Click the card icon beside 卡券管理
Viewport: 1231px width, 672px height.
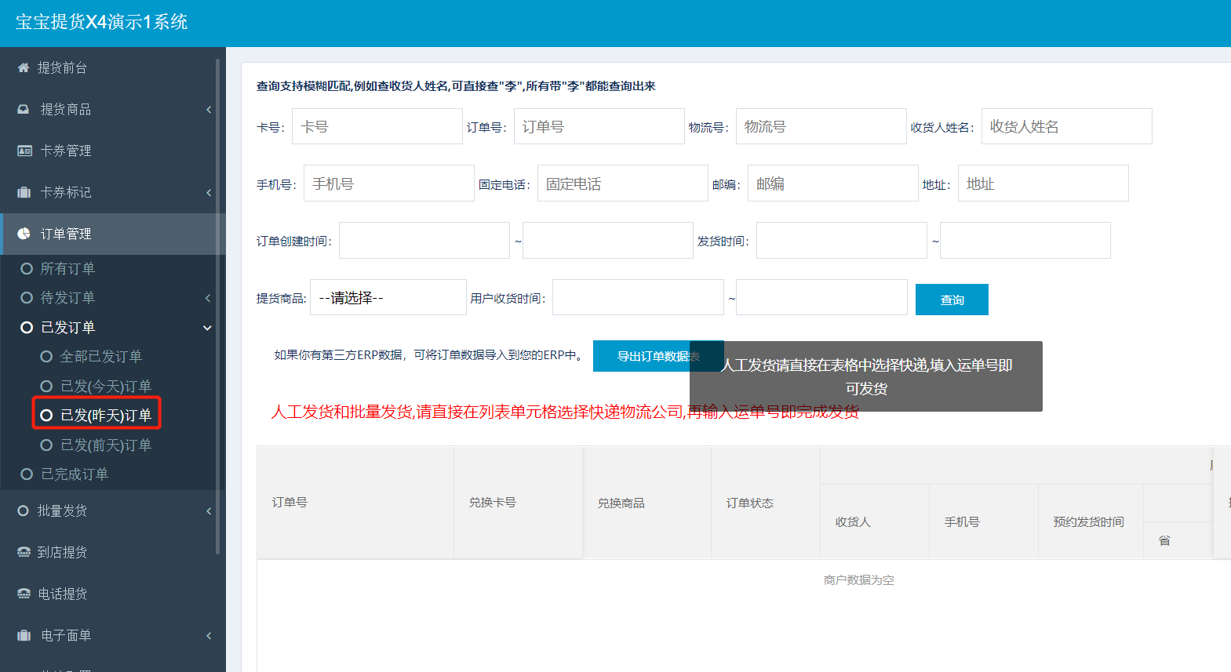click(x=24, y=151)
